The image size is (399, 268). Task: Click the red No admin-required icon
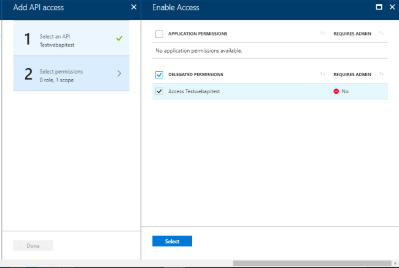[336, 91]
